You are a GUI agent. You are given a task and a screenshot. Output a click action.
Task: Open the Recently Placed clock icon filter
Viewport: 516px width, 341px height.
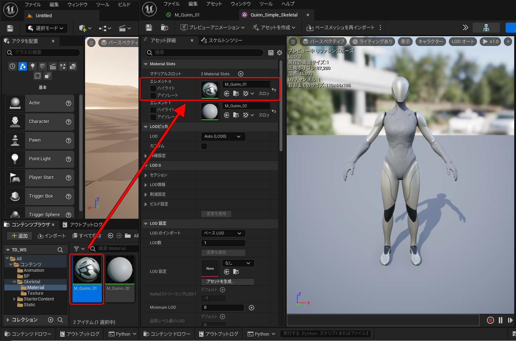[x=13, y=66]
